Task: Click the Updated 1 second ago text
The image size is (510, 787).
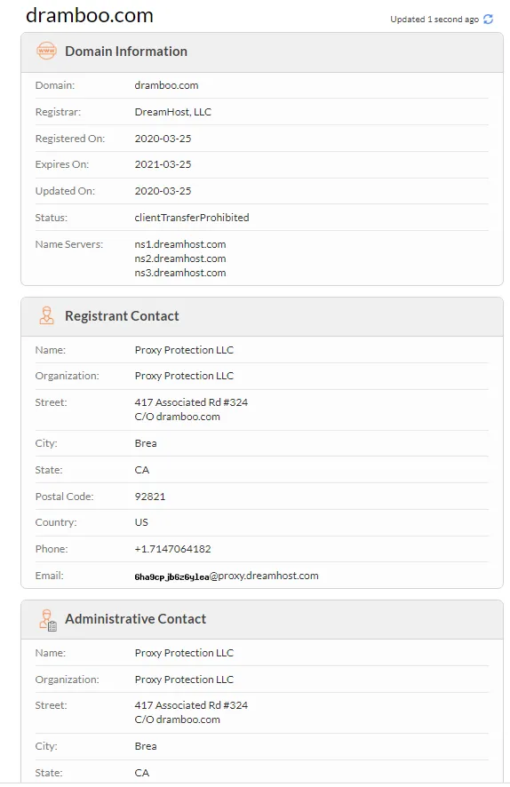Action: point(434,19)
